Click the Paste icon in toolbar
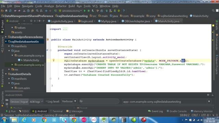Image resolution: width=219 pixels, height=123 pixels. [32, 11]
